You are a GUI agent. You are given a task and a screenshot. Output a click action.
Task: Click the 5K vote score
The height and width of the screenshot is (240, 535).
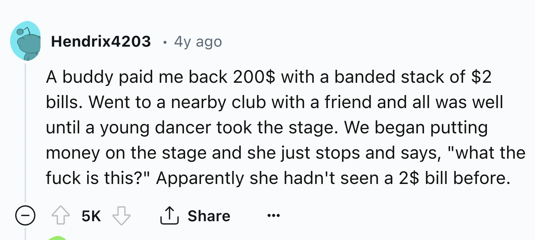click(x=91, y=216)
